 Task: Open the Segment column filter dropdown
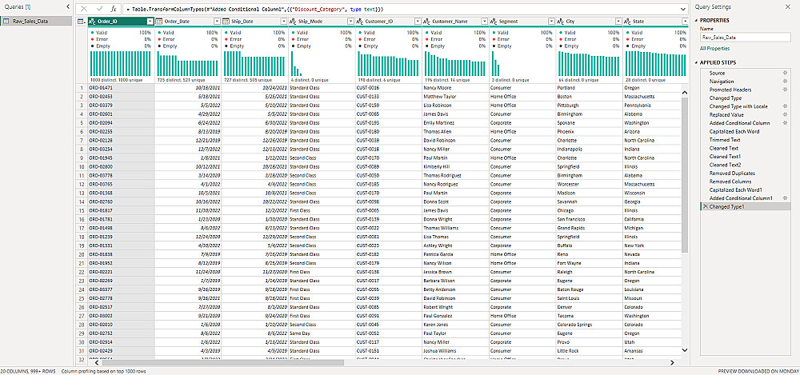coord(551,22)
